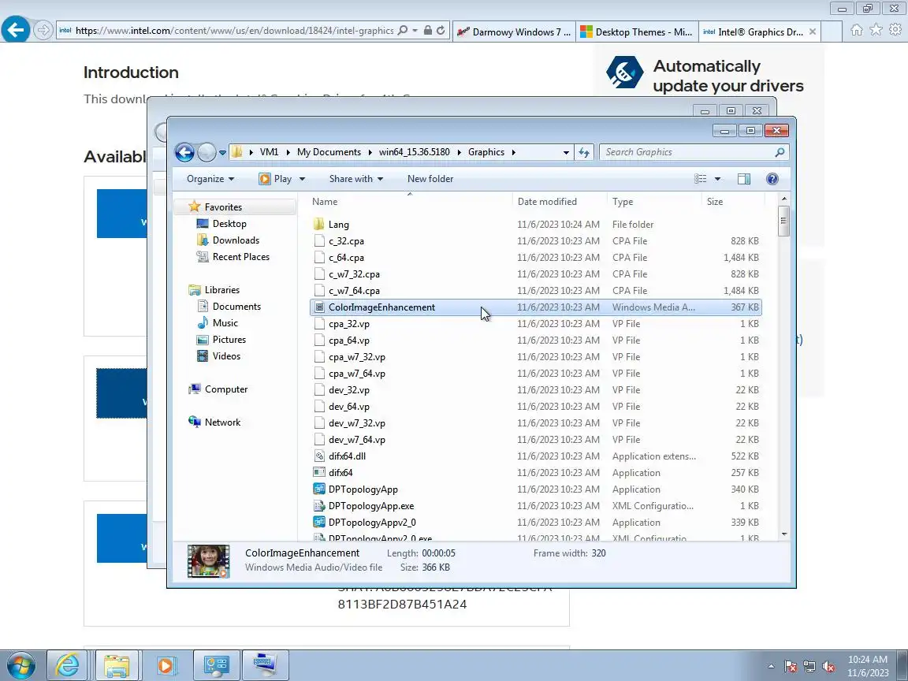Open Explorer Help question mark icon
This screenshot has width=908, height=681.
(772, 179)
